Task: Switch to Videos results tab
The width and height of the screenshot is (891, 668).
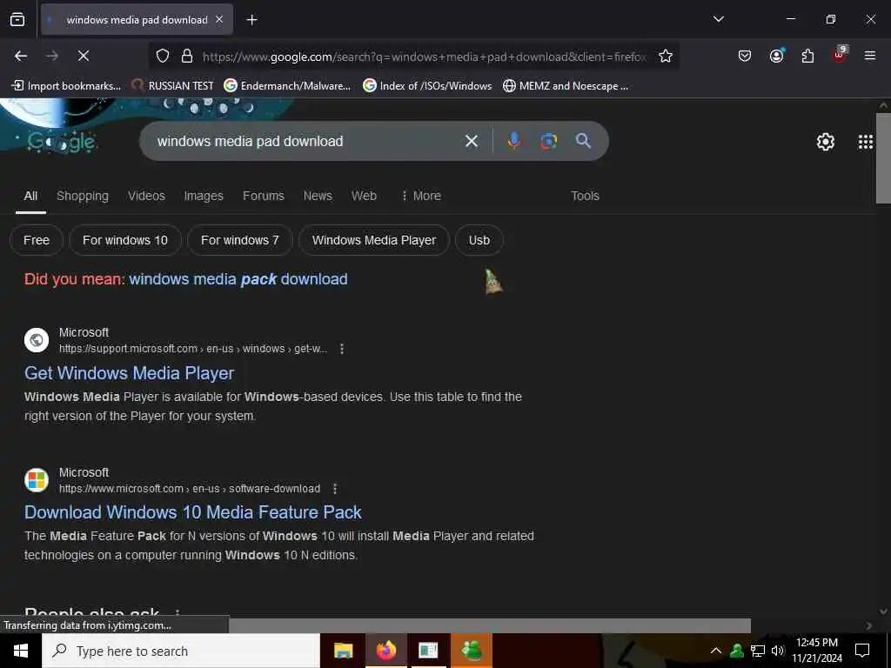Action: (x=146, y=196)
